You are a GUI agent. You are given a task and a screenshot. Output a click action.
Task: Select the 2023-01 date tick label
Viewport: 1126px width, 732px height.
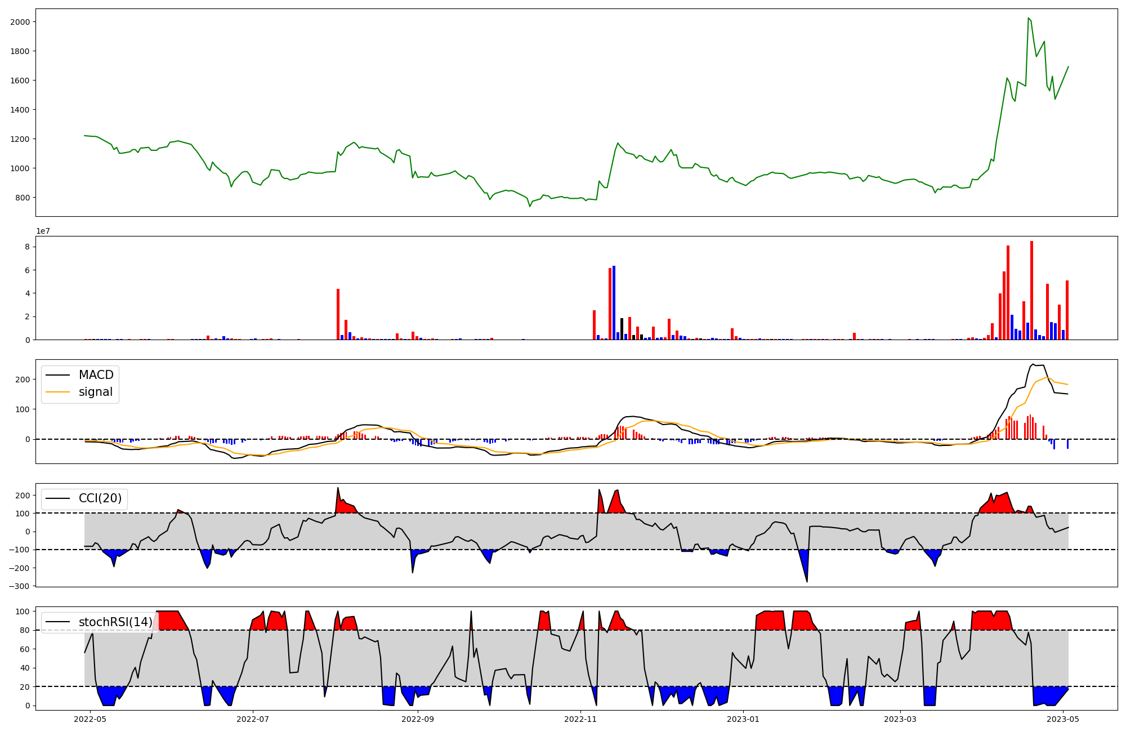743,718
